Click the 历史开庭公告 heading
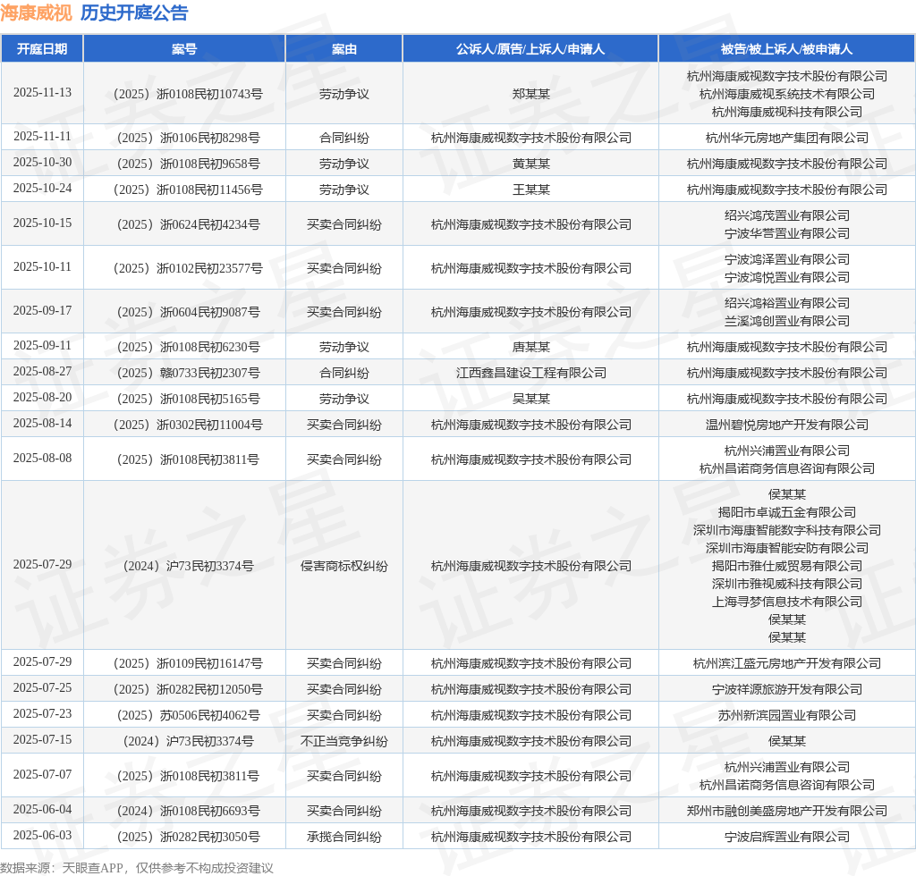 tap(134, 13)
